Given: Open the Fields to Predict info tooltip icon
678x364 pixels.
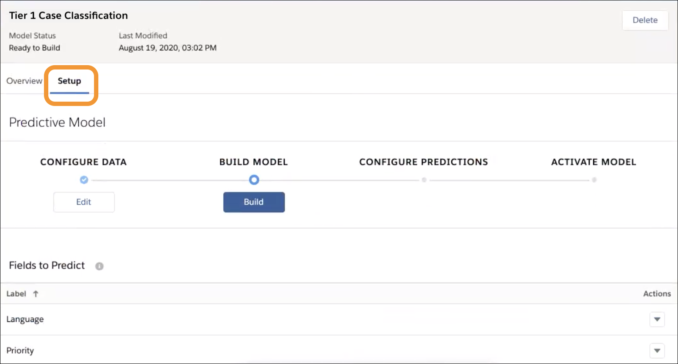Looking at the screenshot, I should point(99,266).
